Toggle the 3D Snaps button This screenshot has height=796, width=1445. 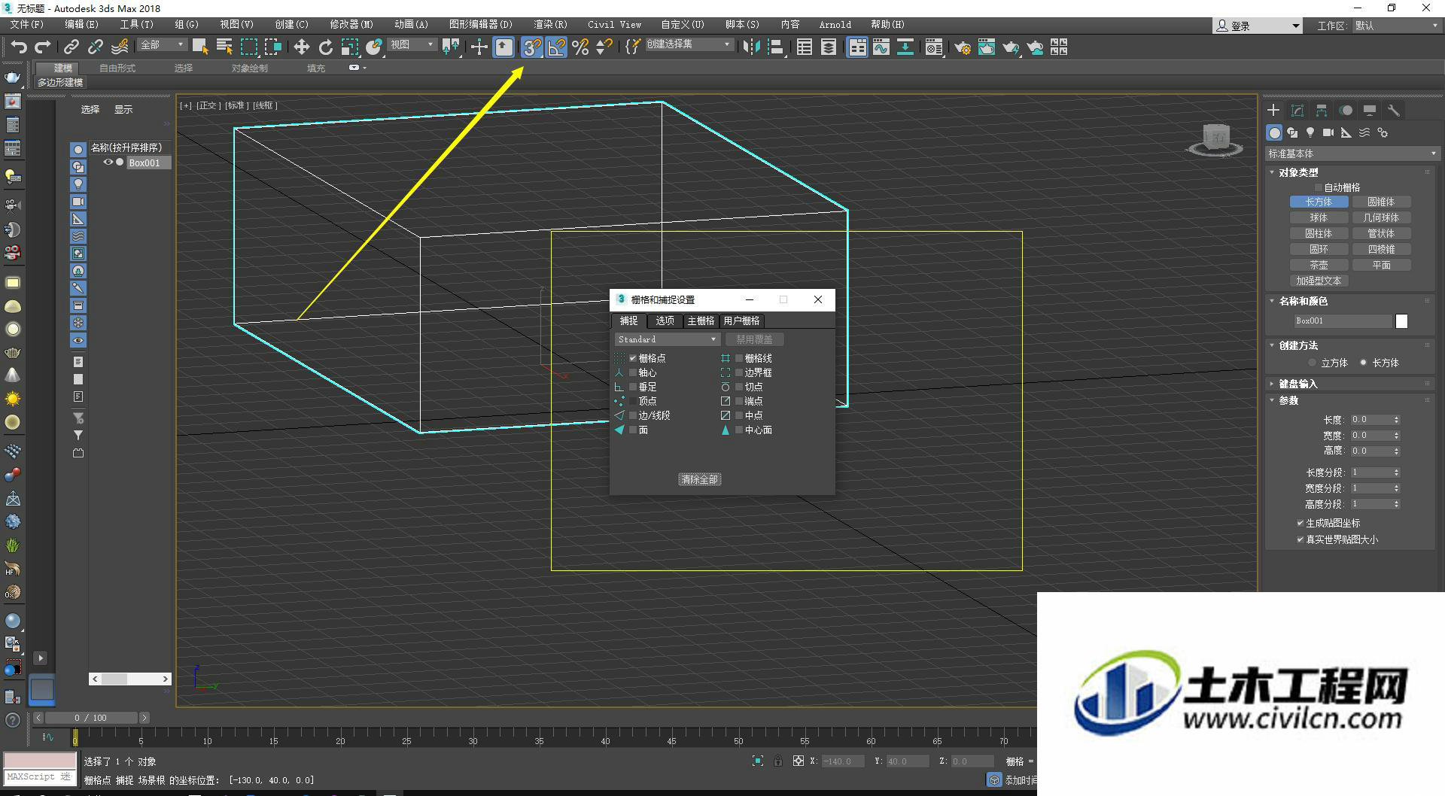click(532, 47)
